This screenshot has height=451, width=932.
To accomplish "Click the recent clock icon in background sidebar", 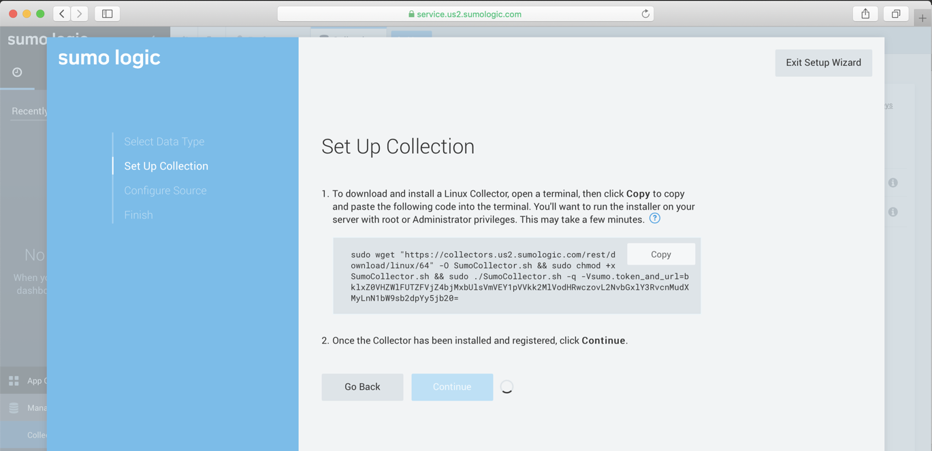I will (x=17, y=72).
